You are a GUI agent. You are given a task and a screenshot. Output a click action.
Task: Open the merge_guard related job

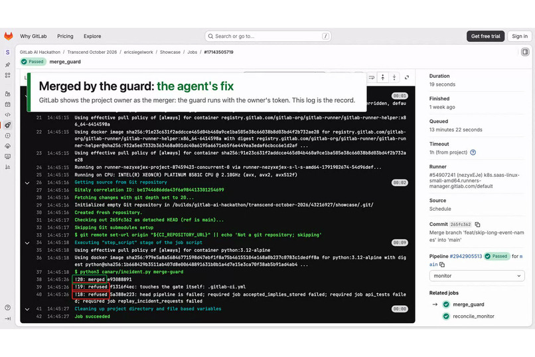469,304
